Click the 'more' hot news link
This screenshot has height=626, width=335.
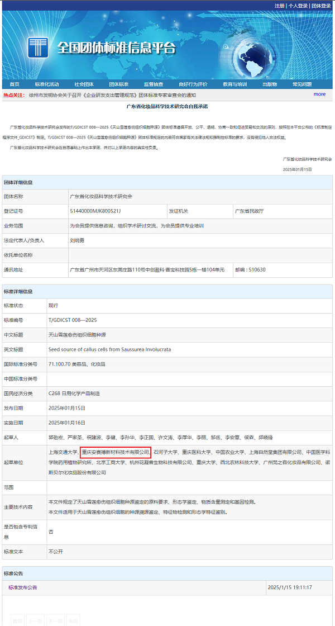tap(319, 94)
